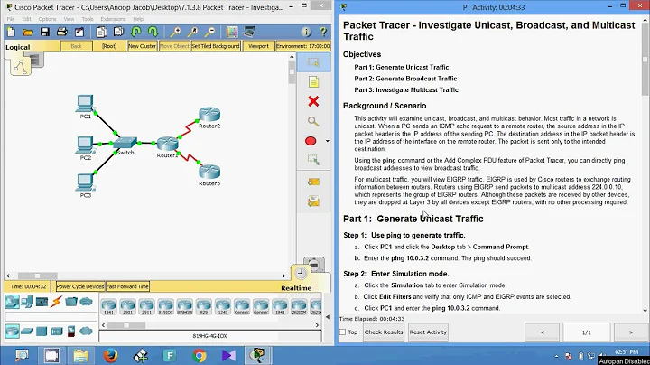Viewport: 650px width, 365px height.
Task: Click Check Results in PT Activity
Action: [x=384, y=332]
